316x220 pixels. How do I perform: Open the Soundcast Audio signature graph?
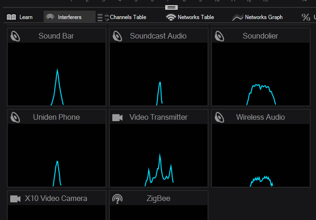(x=159, y=74)
